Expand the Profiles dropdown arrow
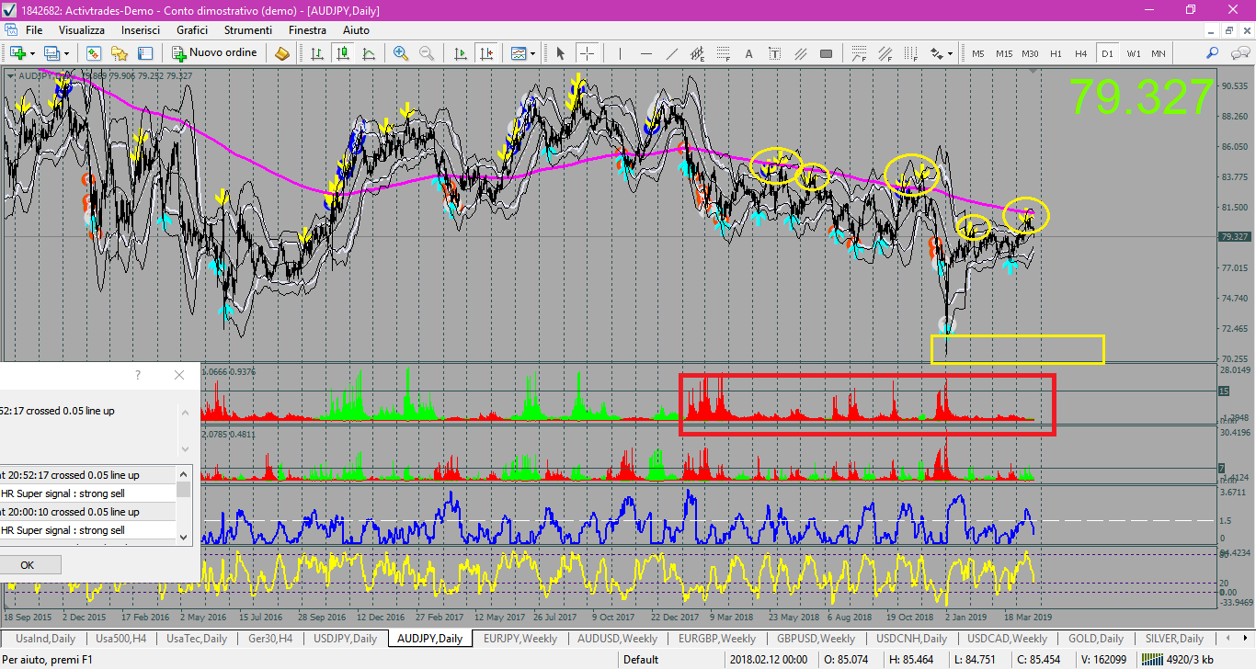This screenshot has width=1256, height=669. click(x=66, y=53)
